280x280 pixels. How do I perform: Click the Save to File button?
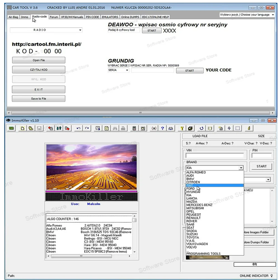[39, 99]
